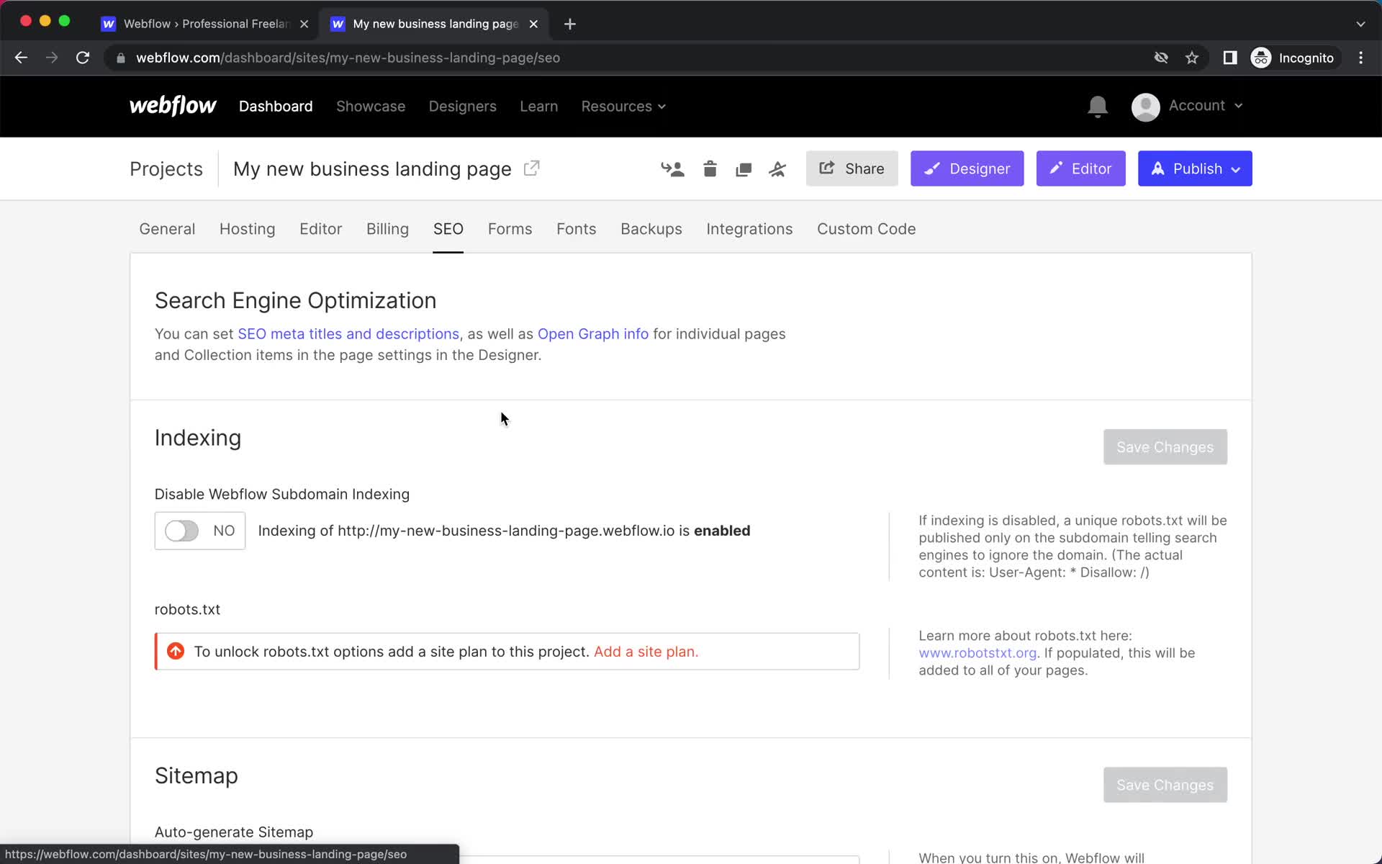Click the collaborators icon in toolbar

pos(672,168)
